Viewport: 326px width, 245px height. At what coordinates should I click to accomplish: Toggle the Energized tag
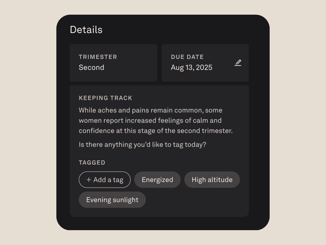pos(157,180)
